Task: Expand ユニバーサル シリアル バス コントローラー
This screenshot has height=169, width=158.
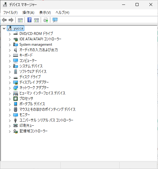Action: (10, 121)
